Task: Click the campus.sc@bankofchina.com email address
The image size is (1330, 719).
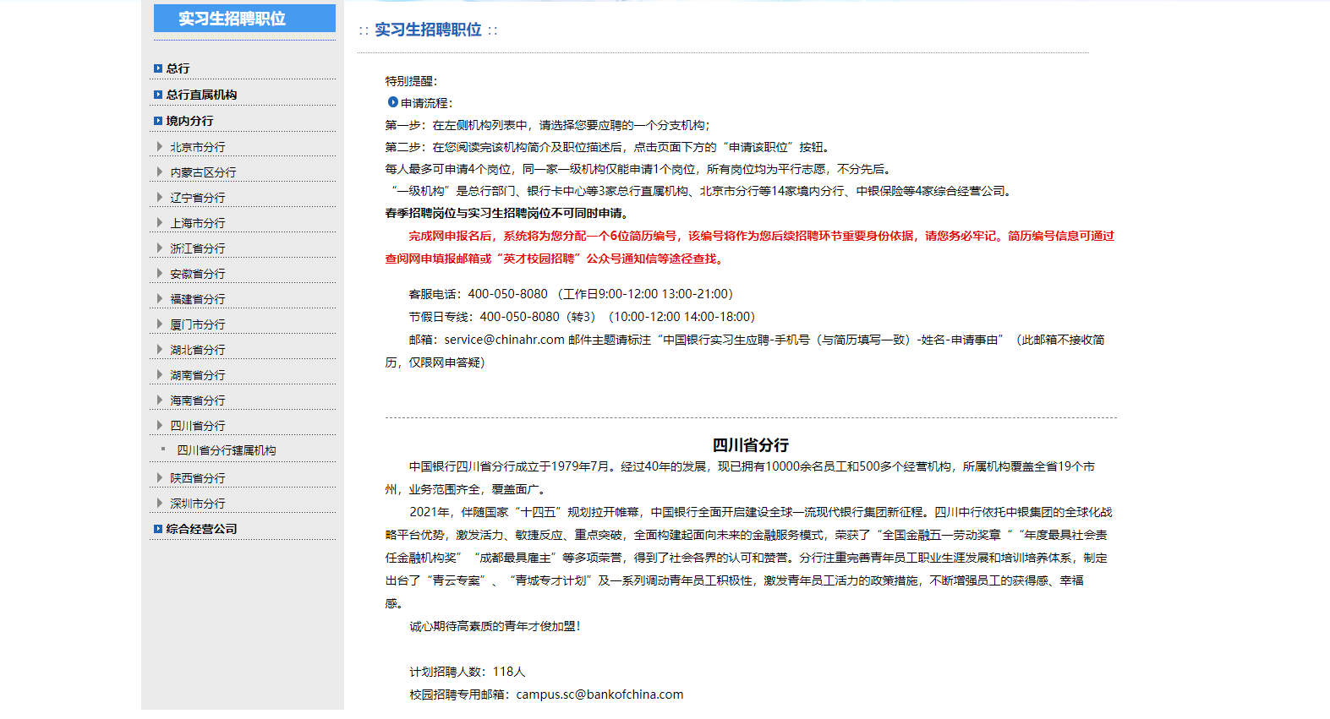Action: [599, 694]
